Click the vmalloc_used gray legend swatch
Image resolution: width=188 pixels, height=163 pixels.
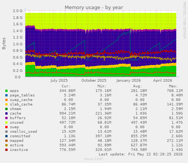(6, 132)
